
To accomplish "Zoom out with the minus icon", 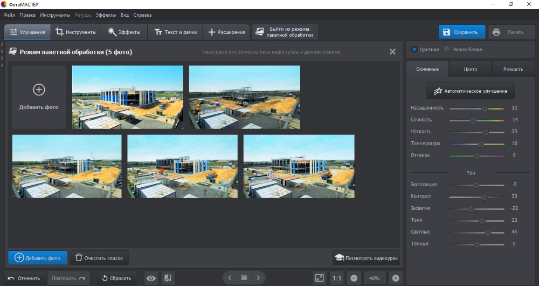I will [x=354, y=278].
